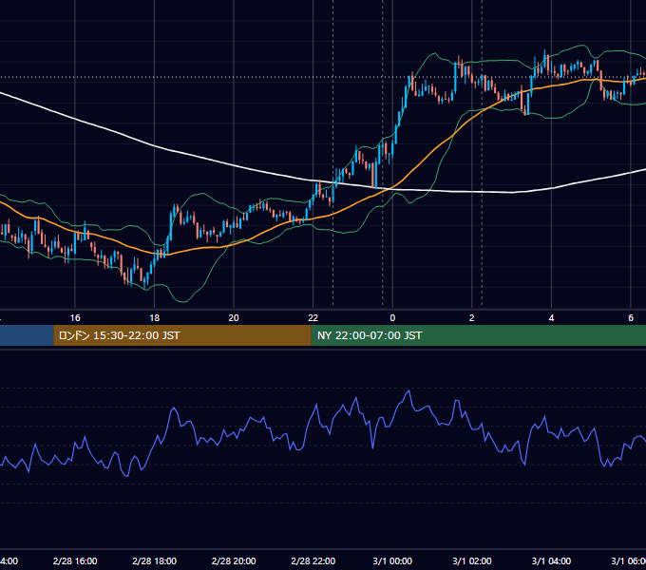Screen dimensions: 646x570
Task: Click hour label 16 on price chart axis
Action: 75,318
